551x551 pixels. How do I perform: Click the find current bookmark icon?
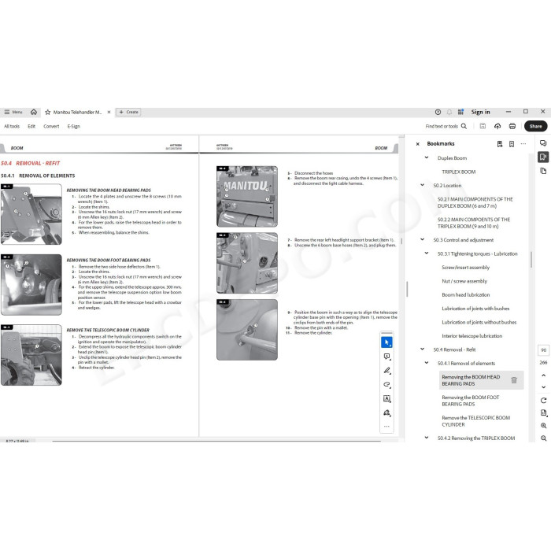[512, 144]
